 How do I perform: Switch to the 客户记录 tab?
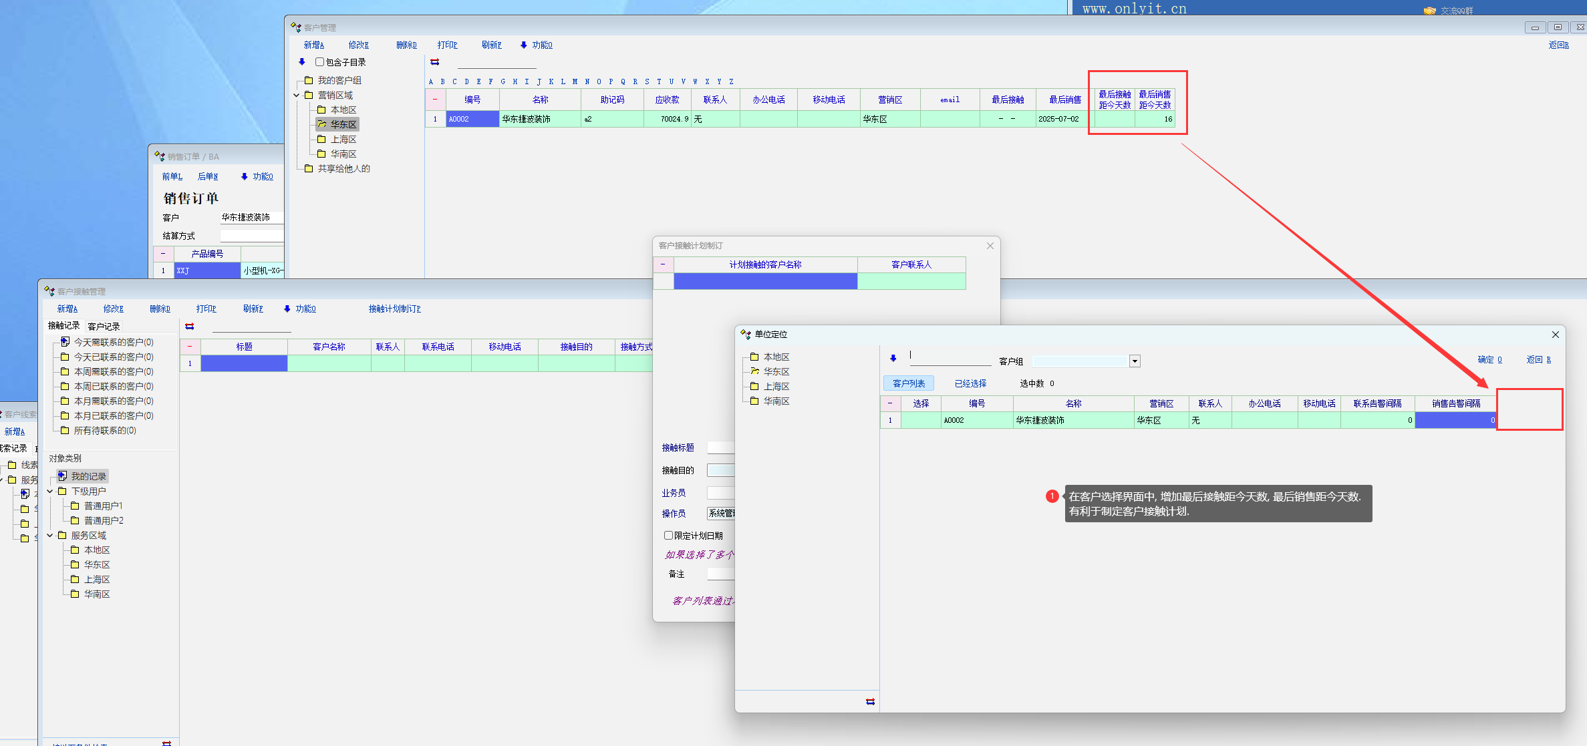click(x=104, y=326)
